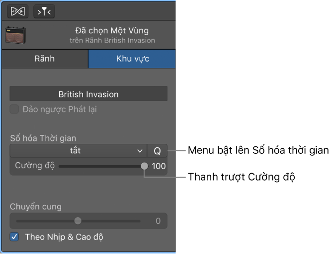Toggle the Đảo ngược Phát lại checkbox

point(14,109)
